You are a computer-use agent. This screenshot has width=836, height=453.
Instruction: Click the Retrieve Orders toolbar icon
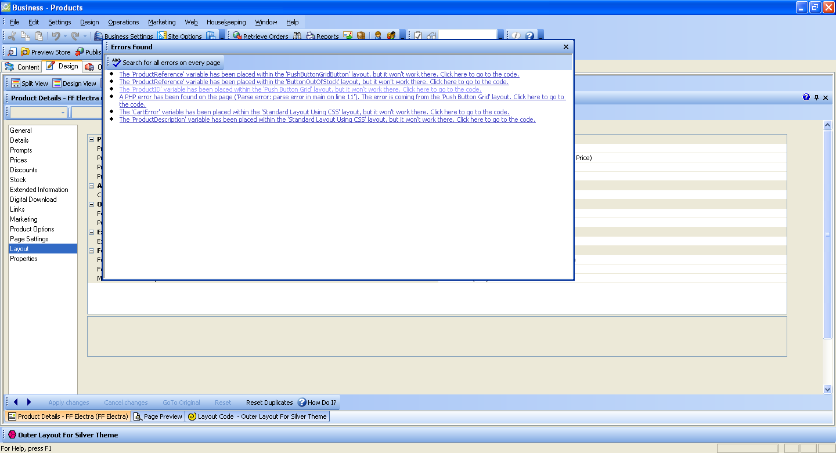click(237, 36)
